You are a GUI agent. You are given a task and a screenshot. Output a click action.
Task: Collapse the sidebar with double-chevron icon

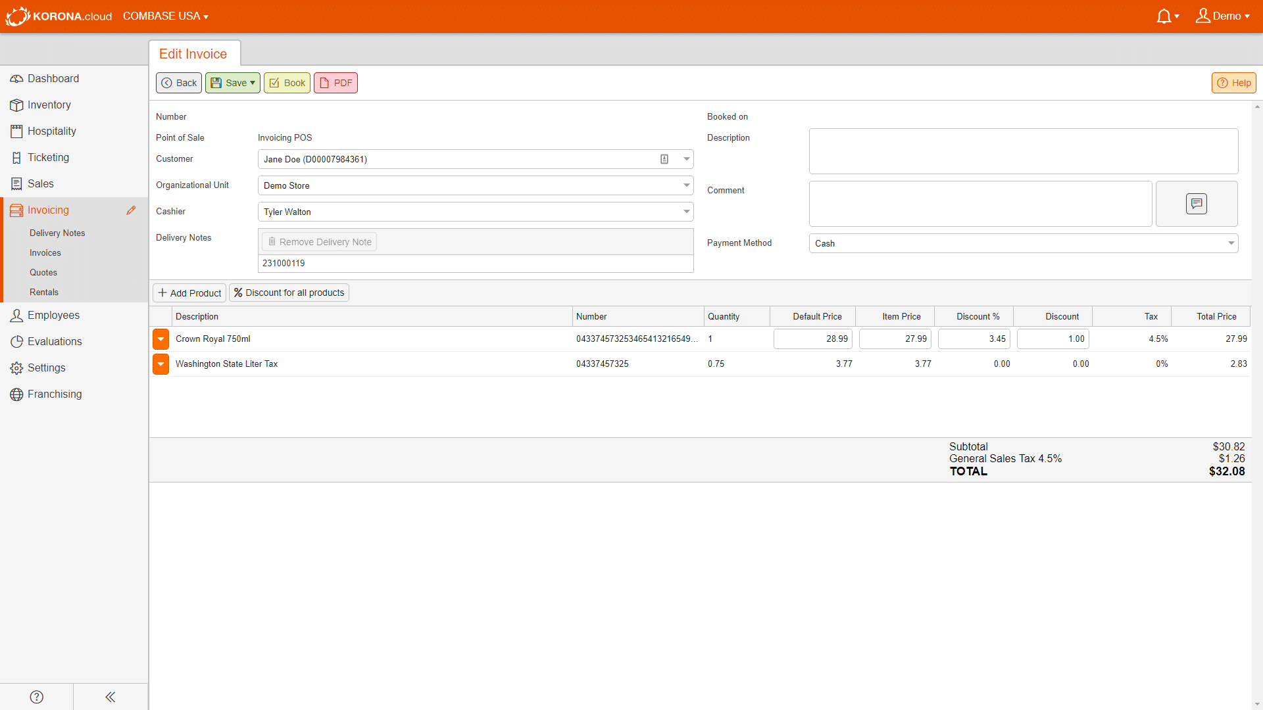(x=111, y=697)
